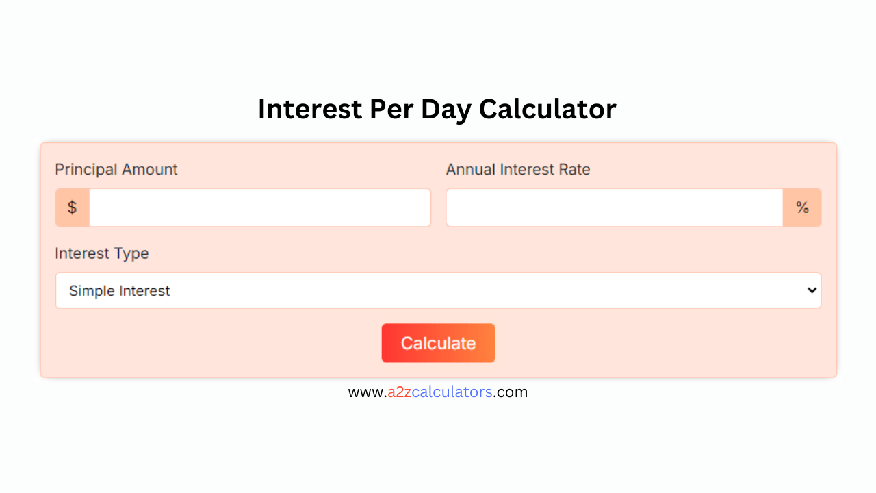Click the Interest Type label

click(101, 253)
